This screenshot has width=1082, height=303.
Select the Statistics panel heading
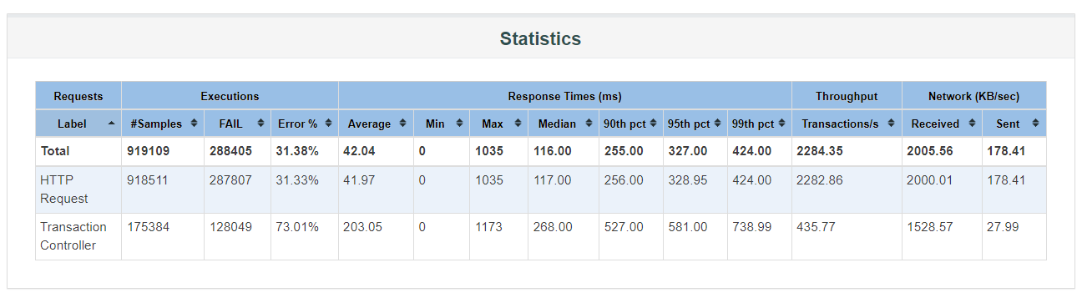coord(540,38)
